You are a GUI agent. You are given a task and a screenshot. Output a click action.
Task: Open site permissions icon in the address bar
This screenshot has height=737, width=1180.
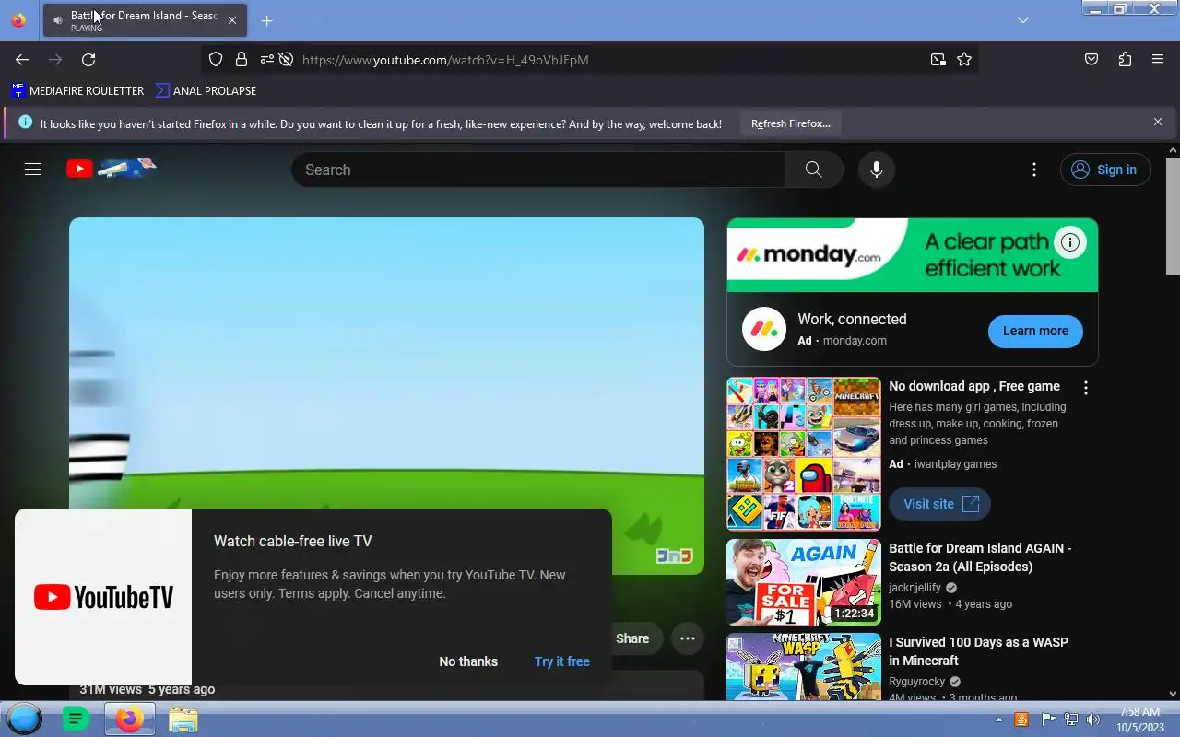[x=266, y=60]
